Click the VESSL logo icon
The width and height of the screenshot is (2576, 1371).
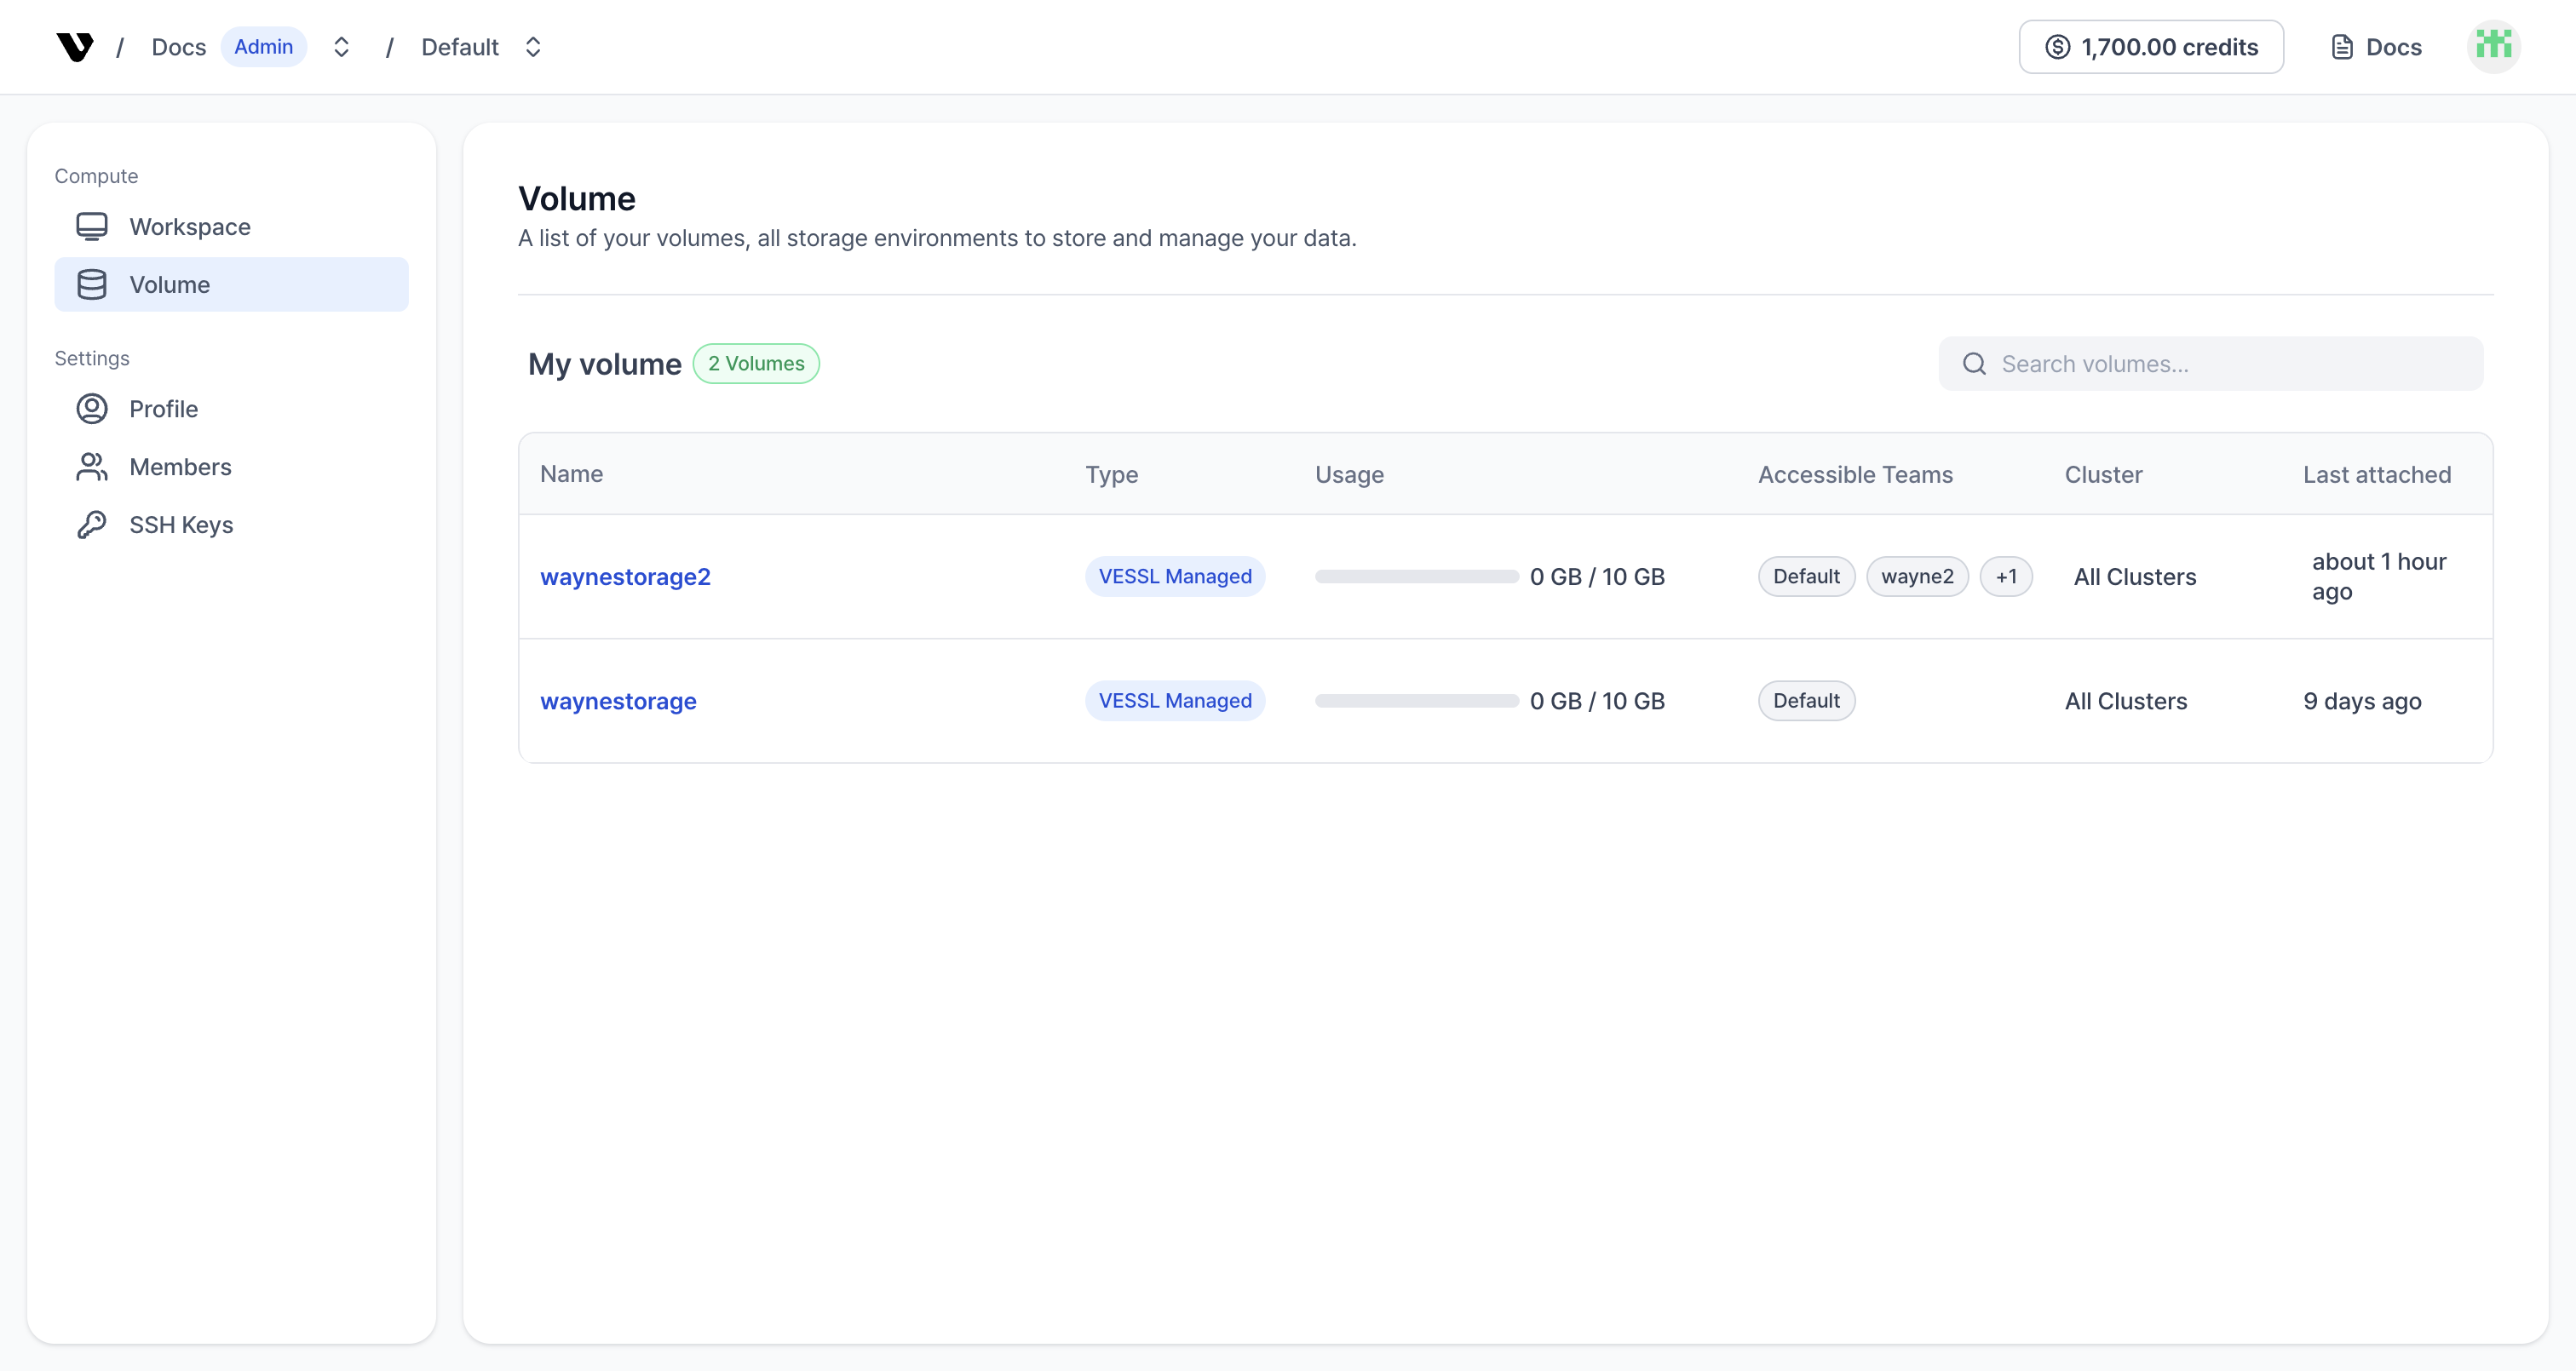tap(75, 47)
